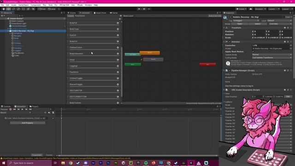This screenshot has height=166, width=295.
Task: Open Spotify from the Windows taskbar
Action: (146, 163)
